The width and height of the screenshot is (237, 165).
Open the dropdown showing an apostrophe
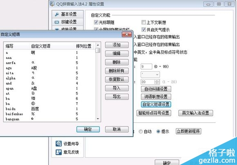coord(150,75)
